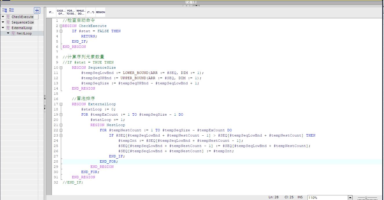Click the expand all regions icon
This screenshot has width=384, height=200.
12,10
